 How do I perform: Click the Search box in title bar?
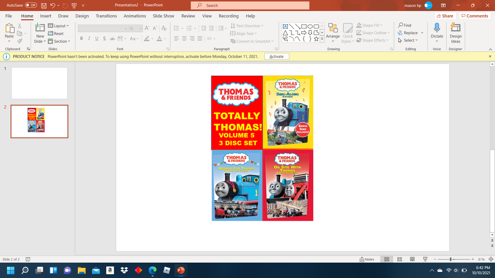250,5
